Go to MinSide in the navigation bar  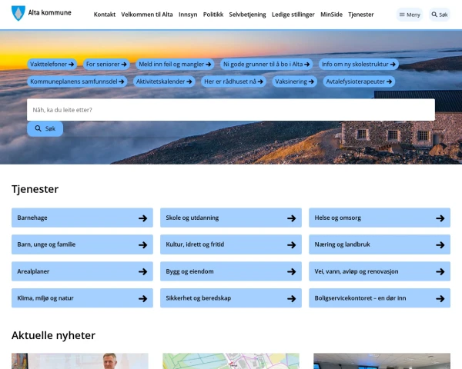click(x=331, y=15)
